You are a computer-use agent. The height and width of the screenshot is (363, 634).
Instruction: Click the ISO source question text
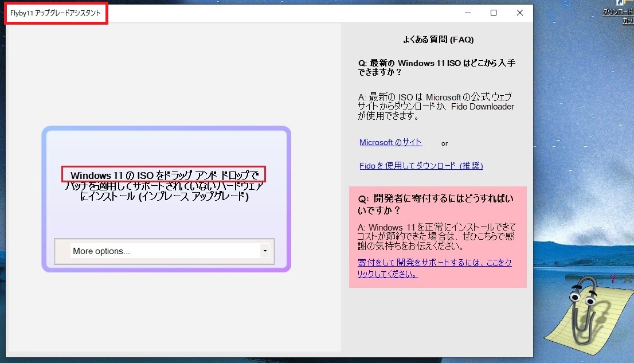click(437, 68)
